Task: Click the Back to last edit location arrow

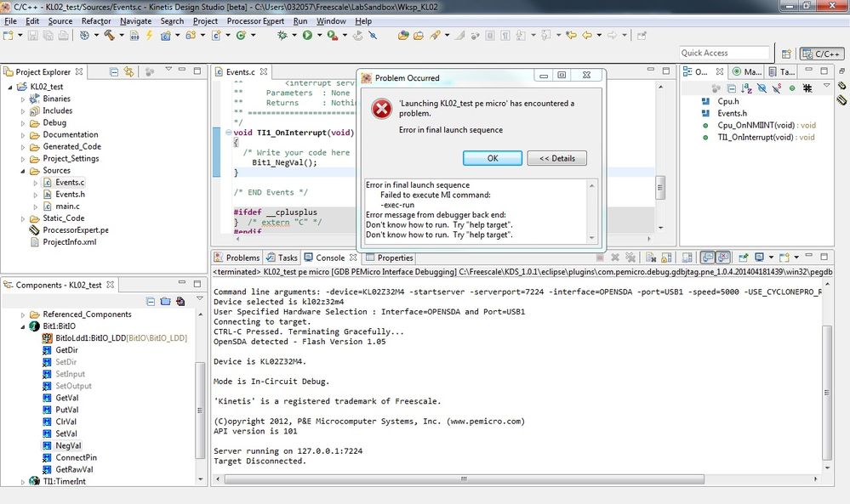Action: tap(571, 35)
